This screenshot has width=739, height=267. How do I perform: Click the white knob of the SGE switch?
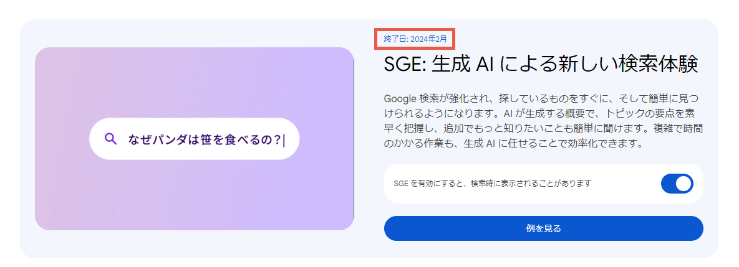coord(684,184)
